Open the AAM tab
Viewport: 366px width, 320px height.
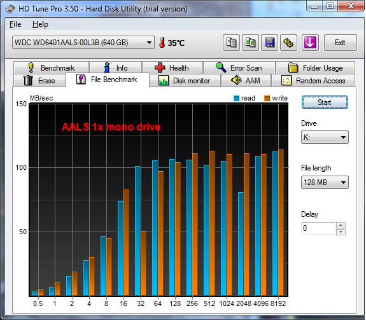[246, 81]
